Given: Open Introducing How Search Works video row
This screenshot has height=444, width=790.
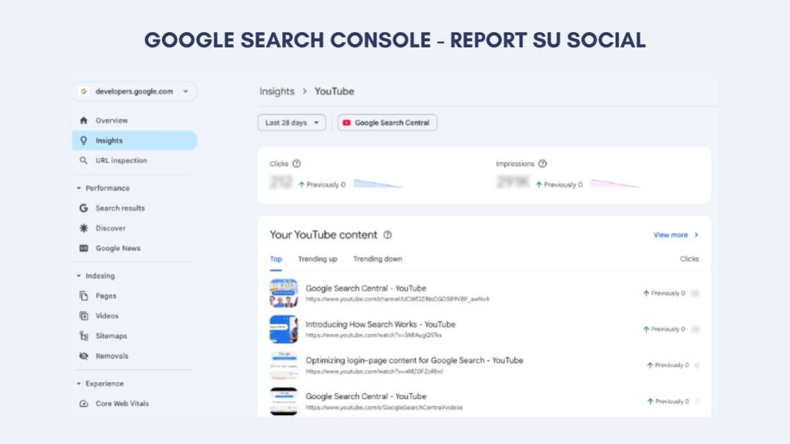Looking at the screenshot, I should (484, 329).
